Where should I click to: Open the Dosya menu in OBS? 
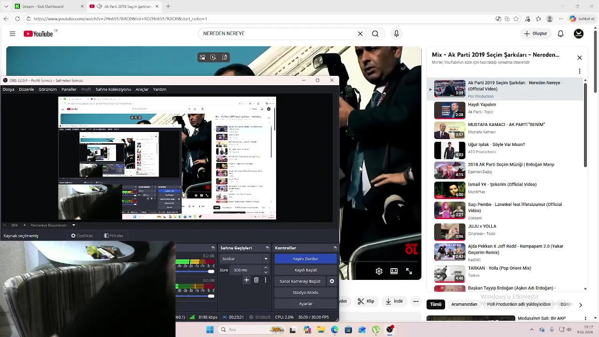(8, 89)
